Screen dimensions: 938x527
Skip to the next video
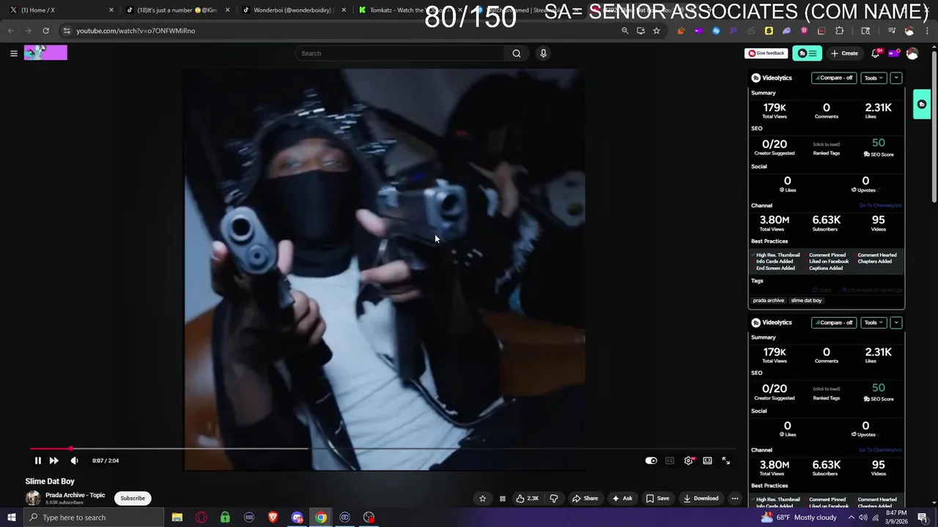coord(53,460)
